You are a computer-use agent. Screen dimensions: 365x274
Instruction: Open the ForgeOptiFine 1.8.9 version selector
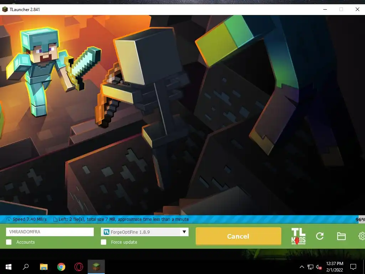145,232
